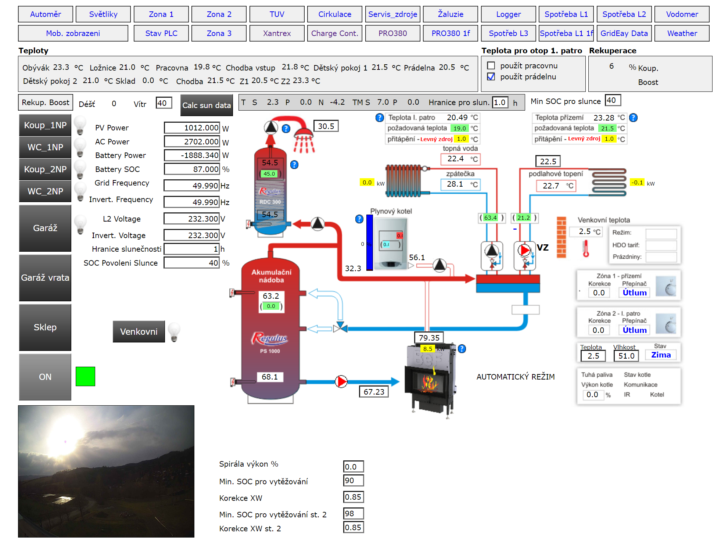714x546 pixels.
Task: Open the Zona 1 tab
Action: point(161,14)
